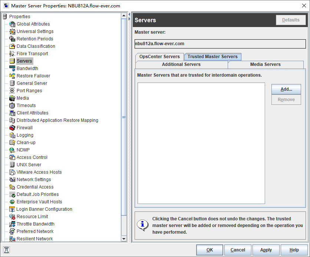310x257 pixels.
Task: Click the information bubble icon
Action: tap(142, 225)
